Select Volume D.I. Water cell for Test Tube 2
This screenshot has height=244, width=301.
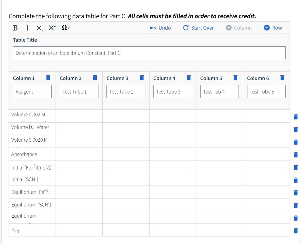pos(126,129)
